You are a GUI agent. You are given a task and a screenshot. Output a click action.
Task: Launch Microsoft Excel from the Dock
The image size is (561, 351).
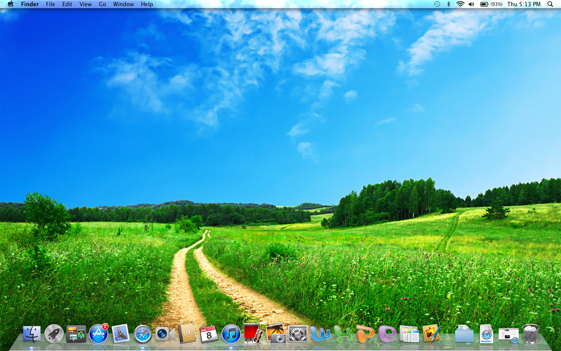point(342,334)
